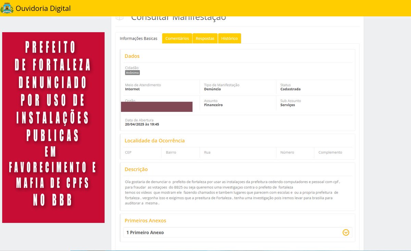411x251 pixels.
Task: Click the Financeiro assunto value
Action: point(213,105)
